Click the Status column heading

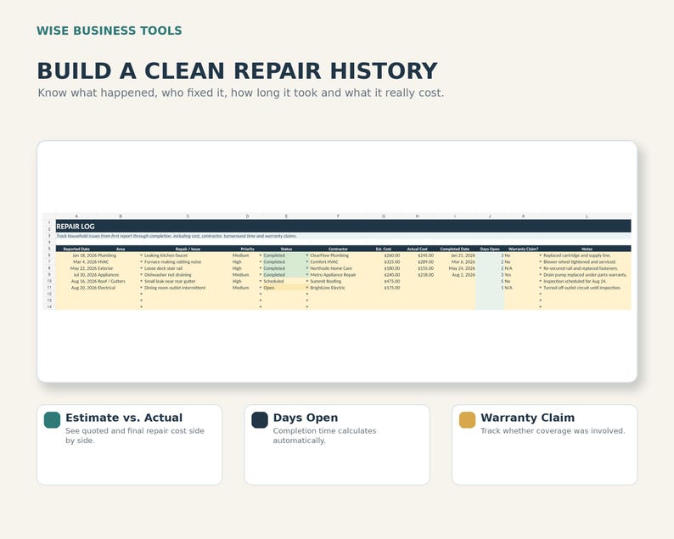point(286,249)
